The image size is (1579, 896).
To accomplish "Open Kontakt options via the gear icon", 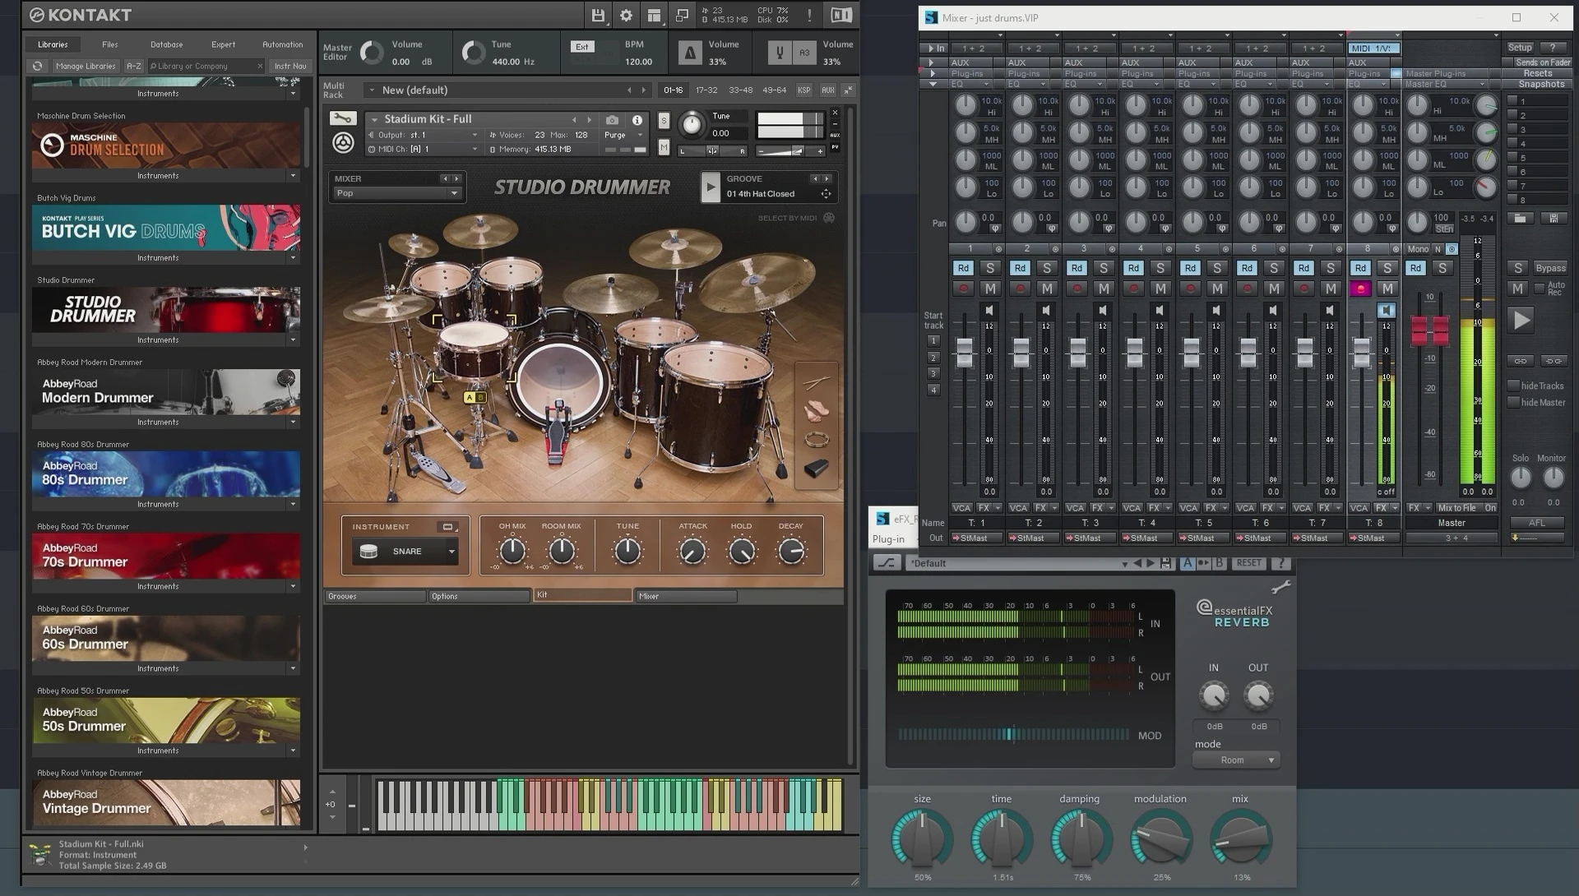I will click(x=626, y=15).
